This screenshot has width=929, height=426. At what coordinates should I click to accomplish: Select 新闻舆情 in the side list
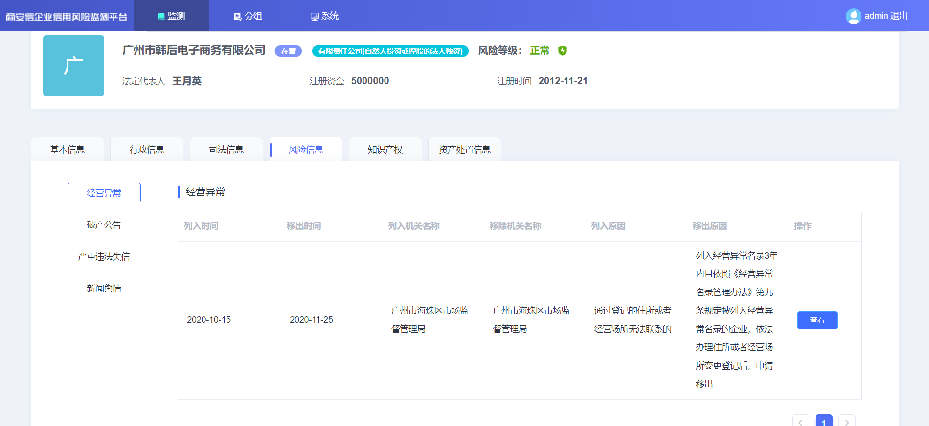click(x=104, y=289)
